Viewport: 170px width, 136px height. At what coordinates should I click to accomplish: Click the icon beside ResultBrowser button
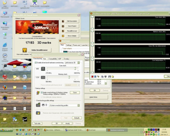[x=63, y=31]
